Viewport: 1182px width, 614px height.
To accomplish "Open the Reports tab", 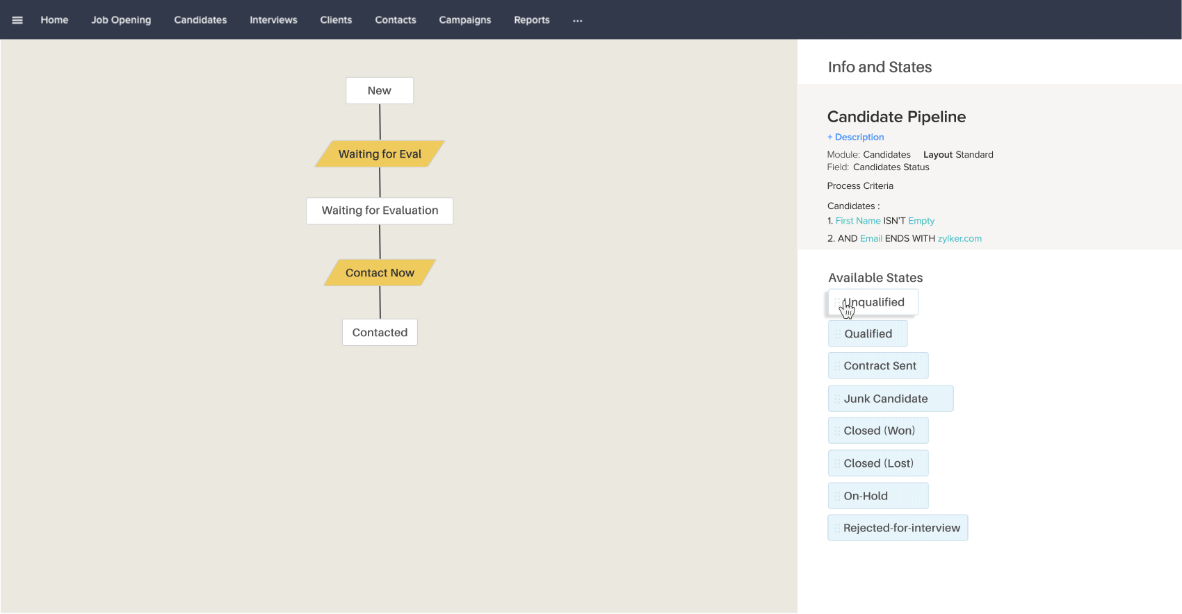I will (532, 20).
